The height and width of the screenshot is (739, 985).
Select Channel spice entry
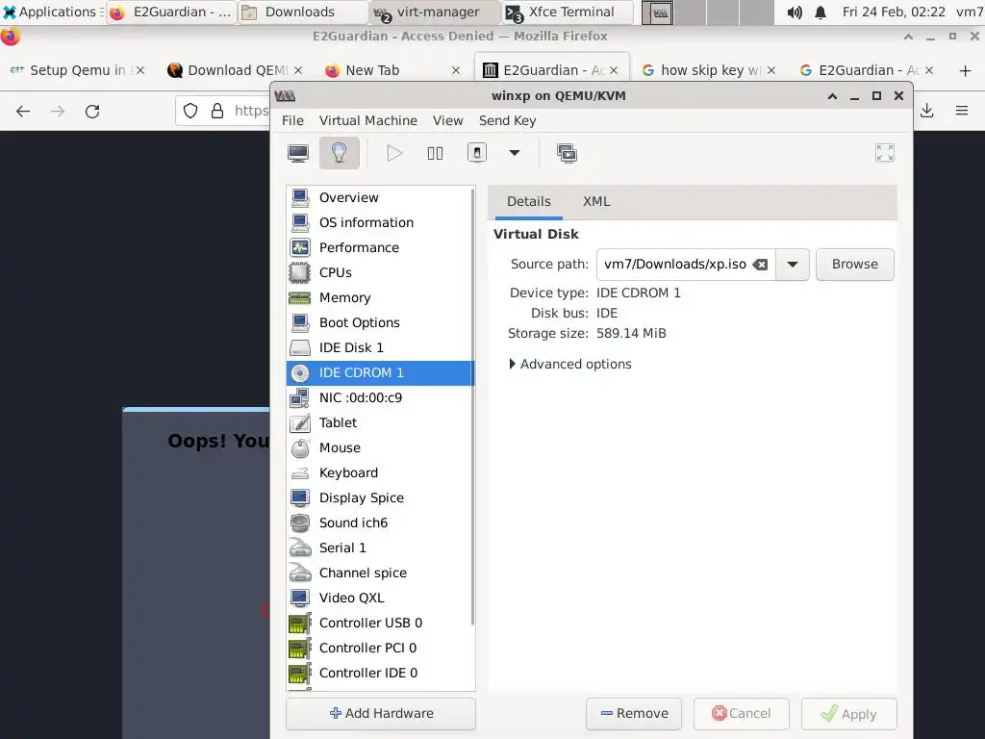[380, 573]
